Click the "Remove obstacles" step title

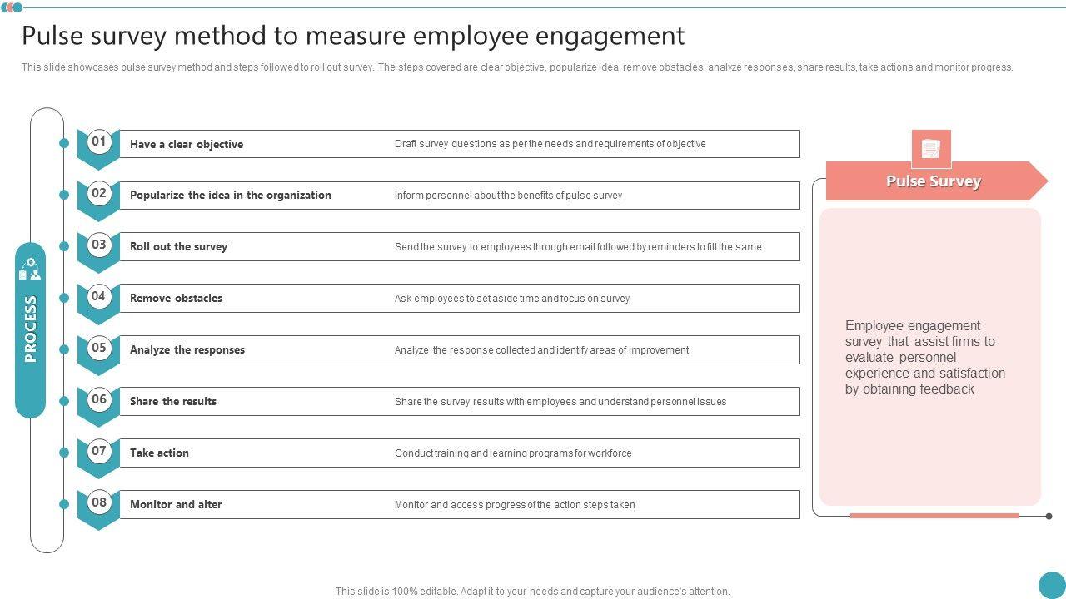pos(176,299)
